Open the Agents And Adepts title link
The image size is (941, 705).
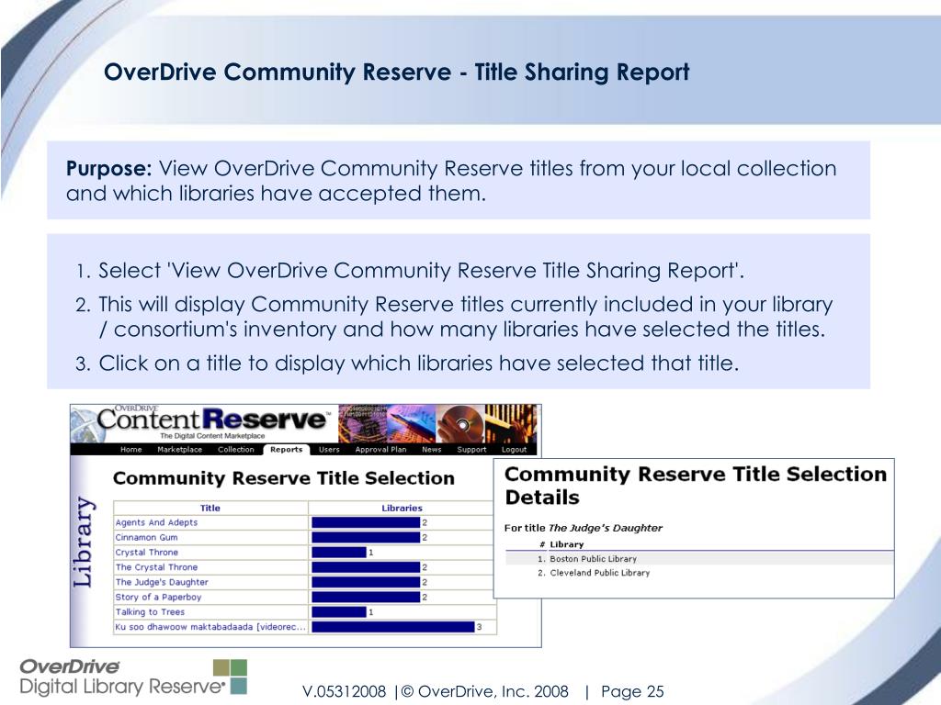[x=156, y=522]
